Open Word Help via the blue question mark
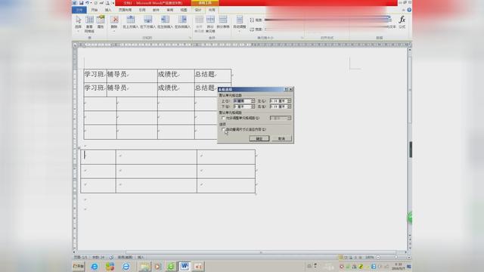 409,10
